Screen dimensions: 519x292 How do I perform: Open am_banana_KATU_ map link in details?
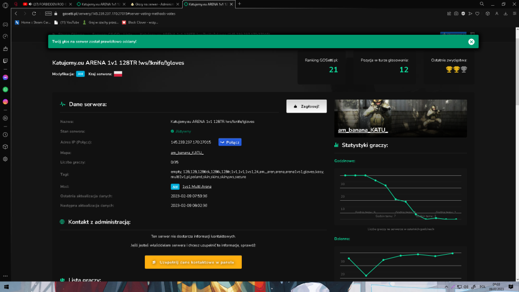187,153
